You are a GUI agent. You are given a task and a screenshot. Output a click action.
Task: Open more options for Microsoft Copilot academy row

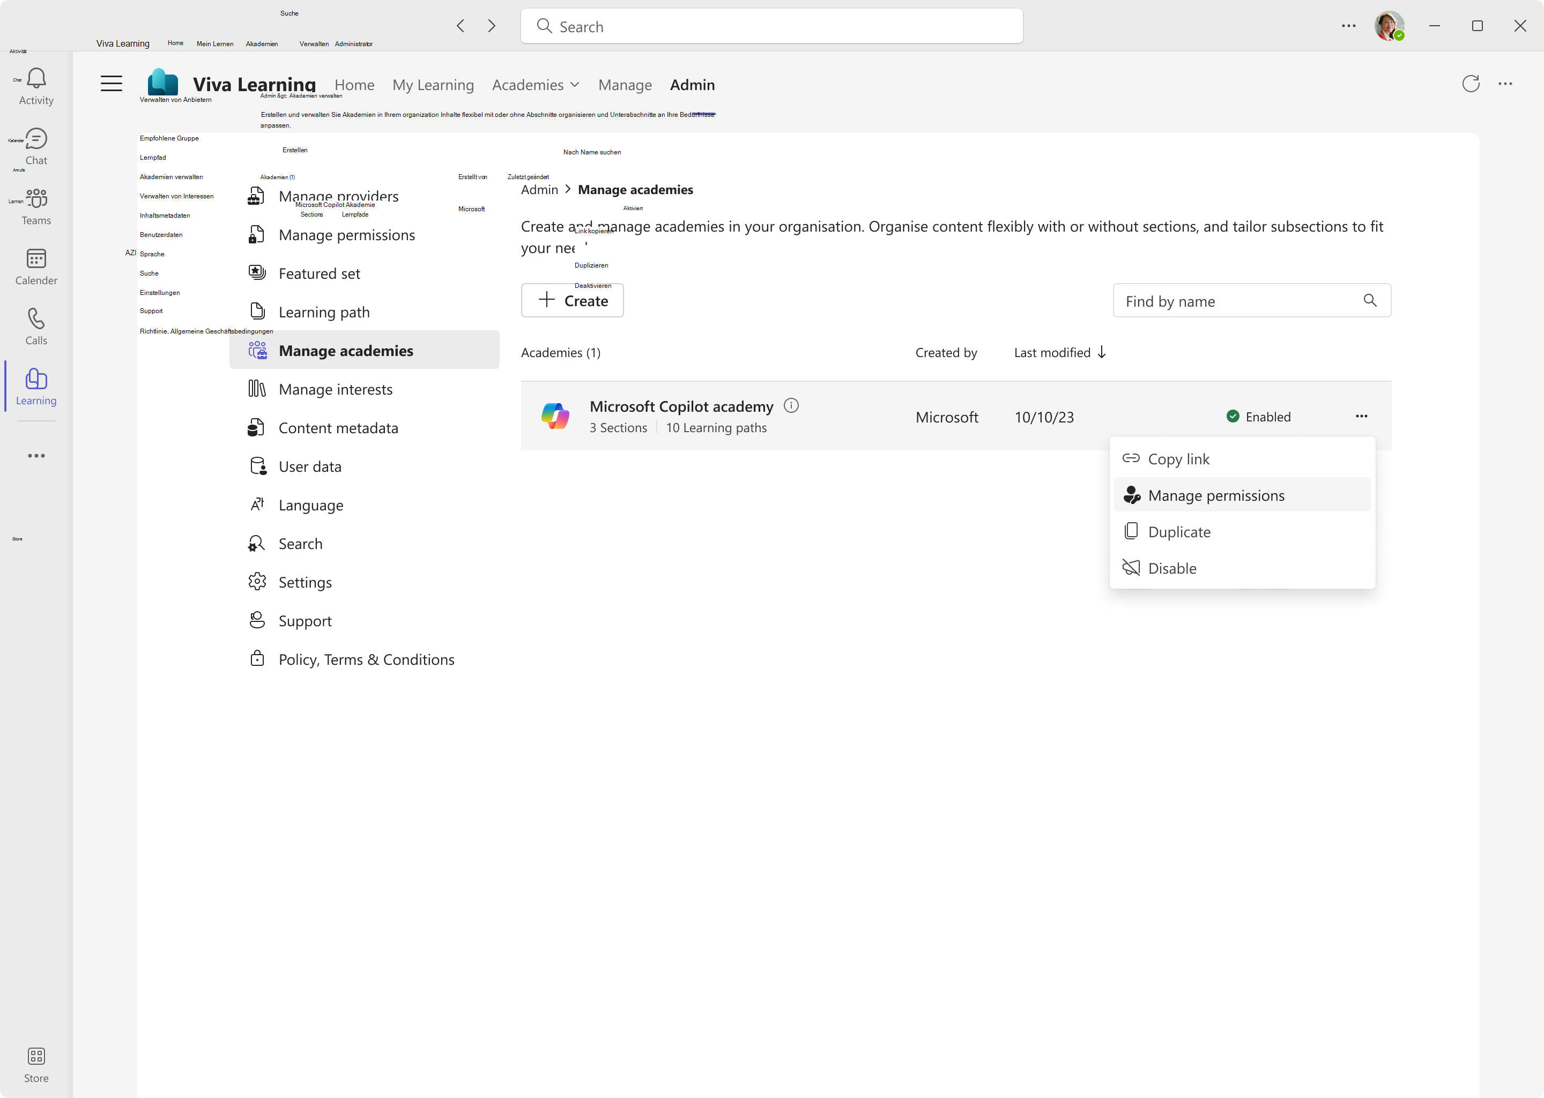point(1362,416)
